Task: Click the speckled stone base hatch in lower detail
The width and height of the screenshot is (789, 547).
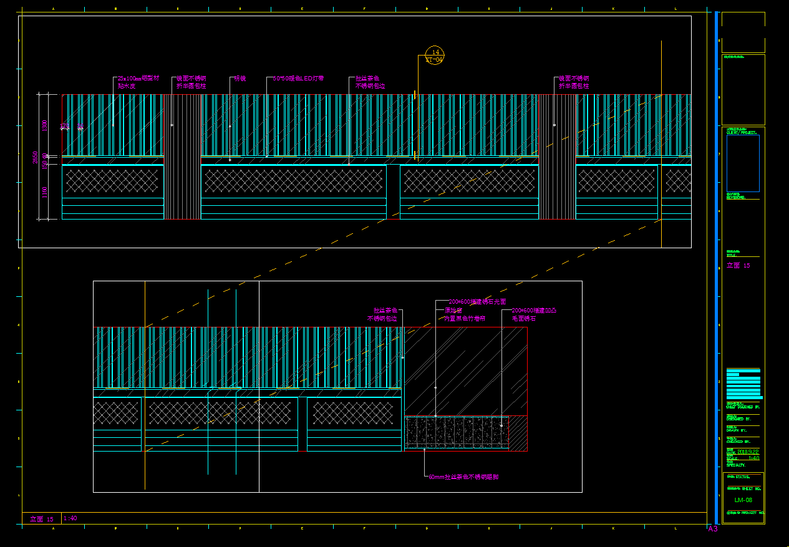Action: (455, 432)
